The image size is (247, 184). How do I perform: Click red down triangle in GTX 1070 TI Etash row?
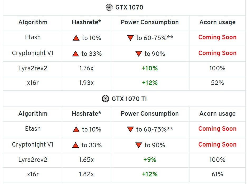tap(130, 129)
